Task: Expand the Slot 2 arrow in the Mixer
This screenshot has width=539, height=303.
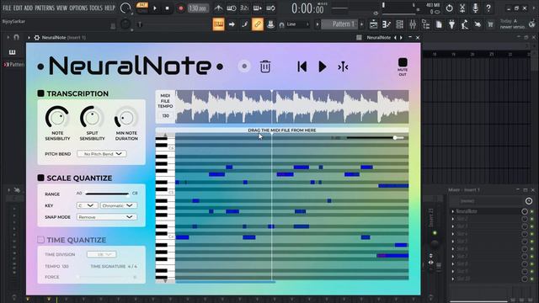Action: (x=453, y=219)
